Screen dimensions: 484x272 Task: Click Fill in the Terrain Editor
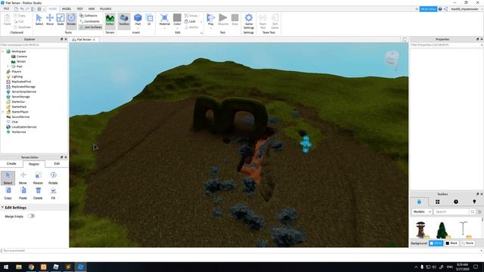[x=53, y=193]
